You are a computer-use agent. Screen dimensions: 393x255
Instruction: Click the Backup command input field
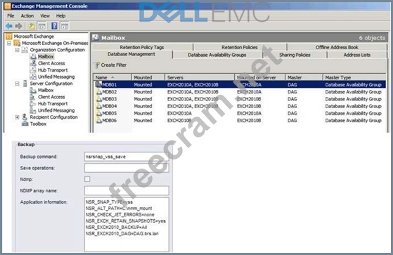tap(127, 157)
